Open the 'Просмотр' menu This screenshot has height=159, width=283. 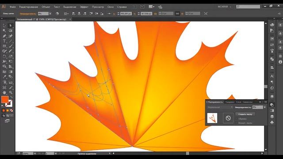click(x=98, y=7)
